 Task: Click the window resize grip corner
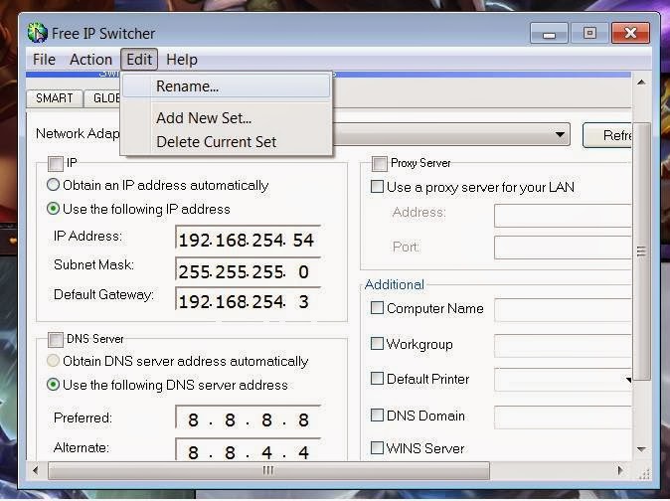(644, 473)
